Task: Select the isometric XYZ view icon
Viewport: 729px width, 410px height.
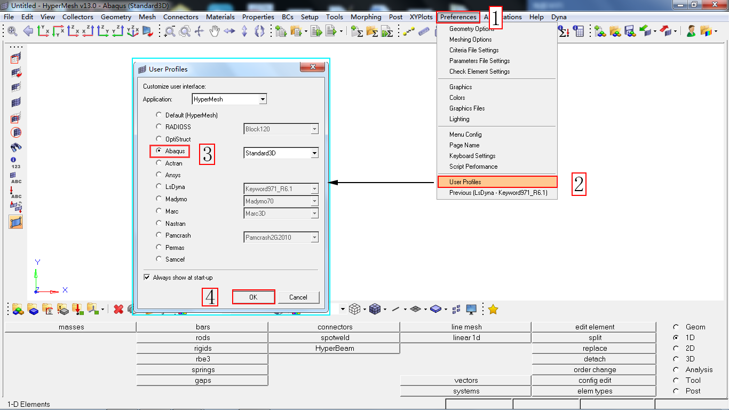Action: pyautogui.click(x=133, y=31)
